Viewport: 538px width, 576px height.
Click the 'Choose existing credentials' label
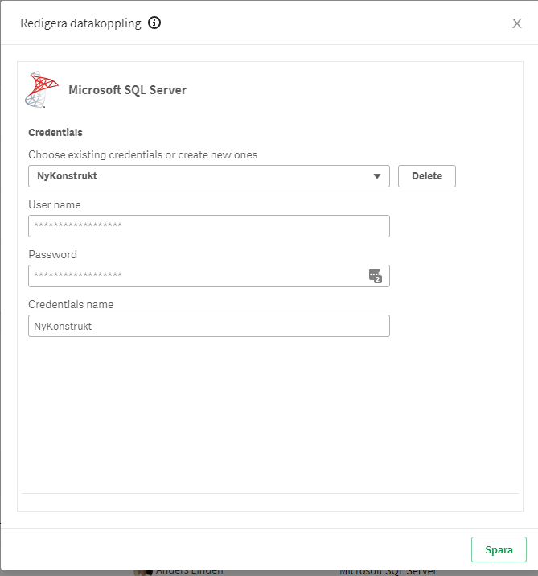tap(143, 154)
